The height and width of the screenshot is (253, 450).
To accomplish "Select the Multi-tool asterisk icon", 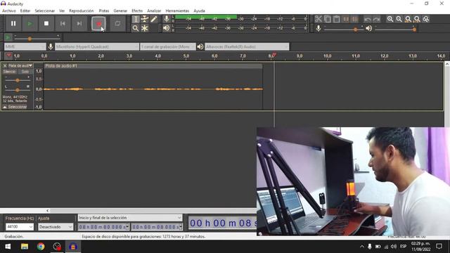I will pyautogui.click(x=145, y=28).
